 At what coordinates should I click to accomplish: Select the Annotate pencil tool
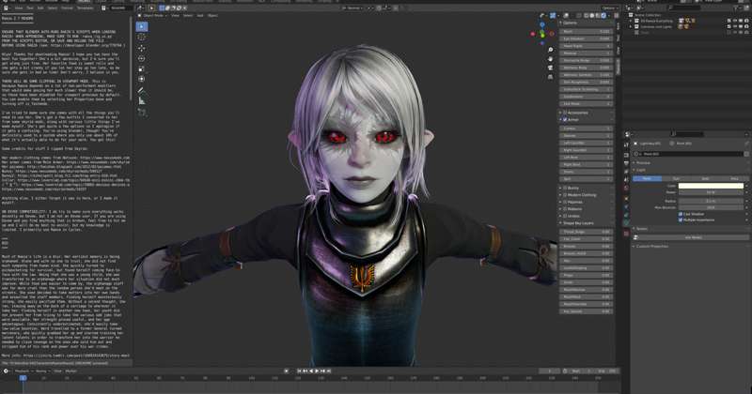[x=142, y=90]
